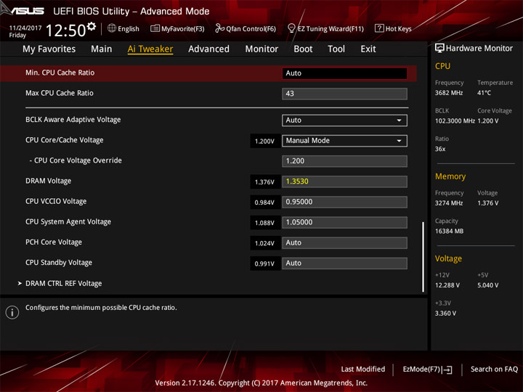This screenshot has width=523, height=392.
Task: Click Max CPU Cache Ratio field with 43
Action: 344,94
